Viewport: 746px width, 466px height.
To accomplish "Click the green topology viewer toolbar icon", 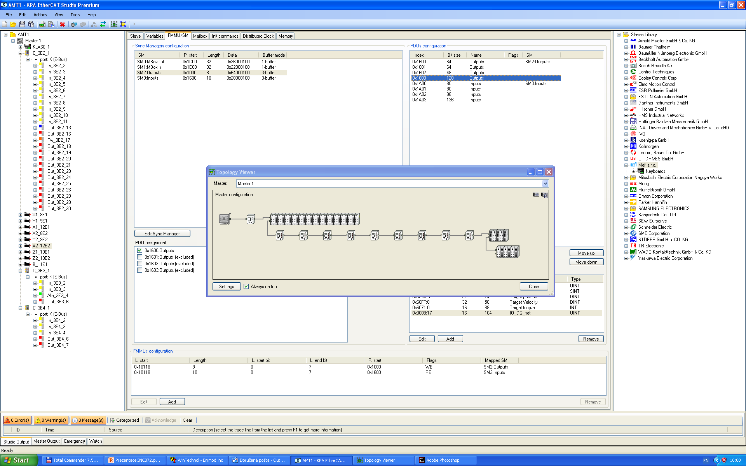I will point(114,24).
